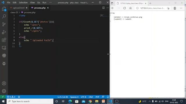Open errors and warnings problems indicator

pos(11,97)
